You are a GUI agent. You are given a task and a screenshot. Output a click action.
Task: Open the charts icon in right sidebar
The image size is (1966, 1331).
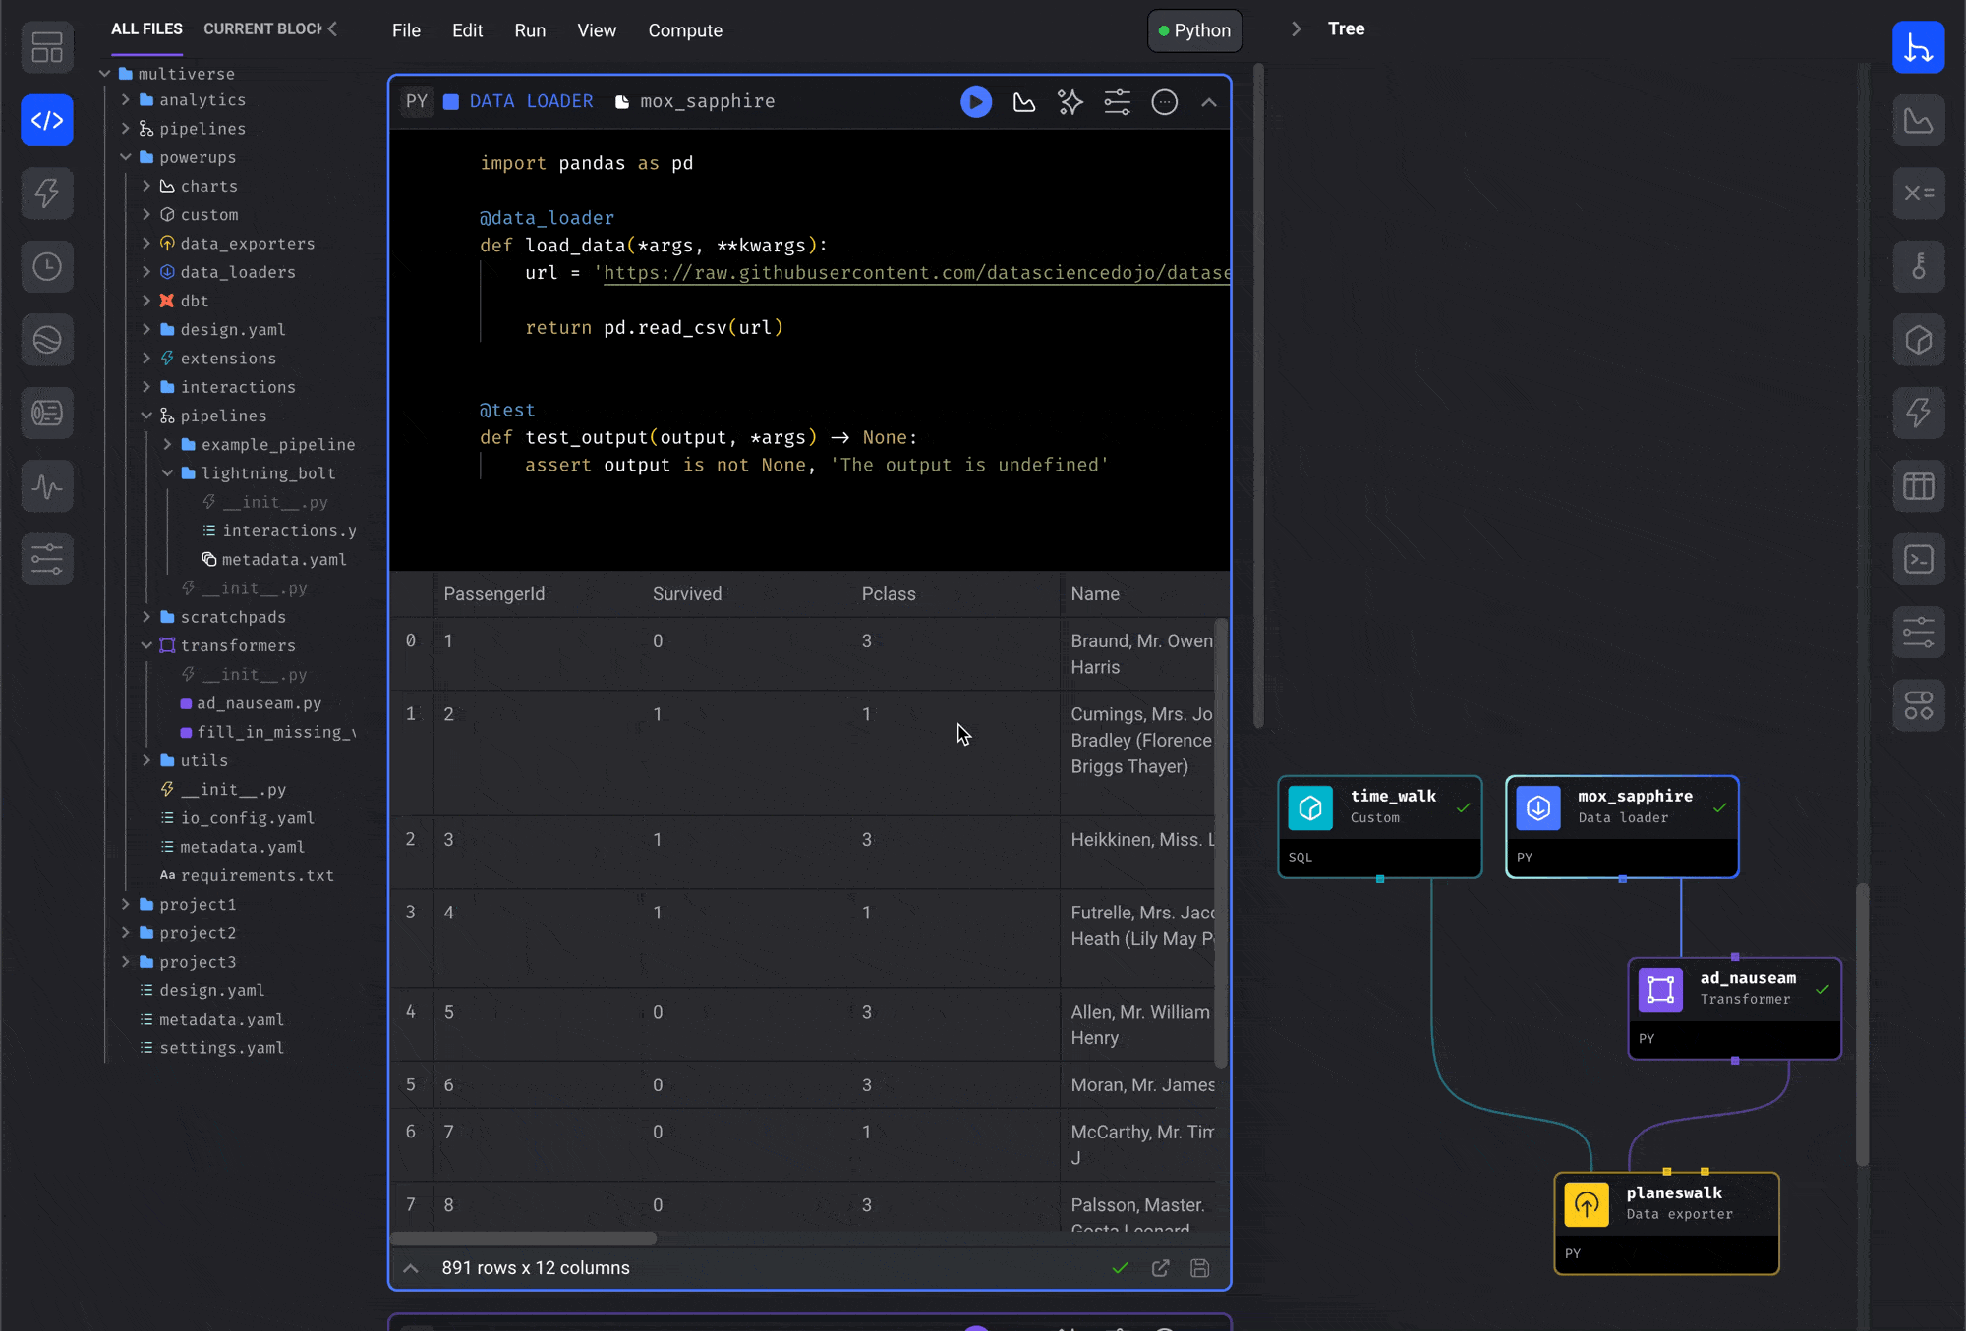click(1918, 120)
